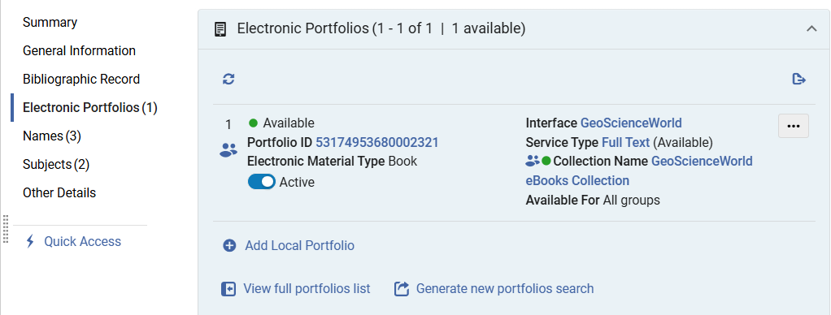Open the Subjects (2) section

pos(55,164)
